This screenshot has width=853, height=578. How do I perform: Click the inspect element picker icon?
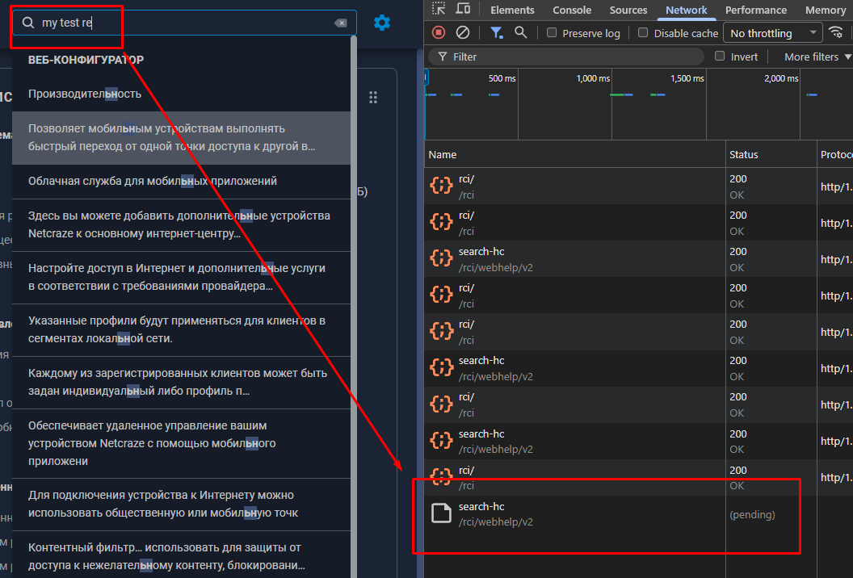tap(439, 9)
